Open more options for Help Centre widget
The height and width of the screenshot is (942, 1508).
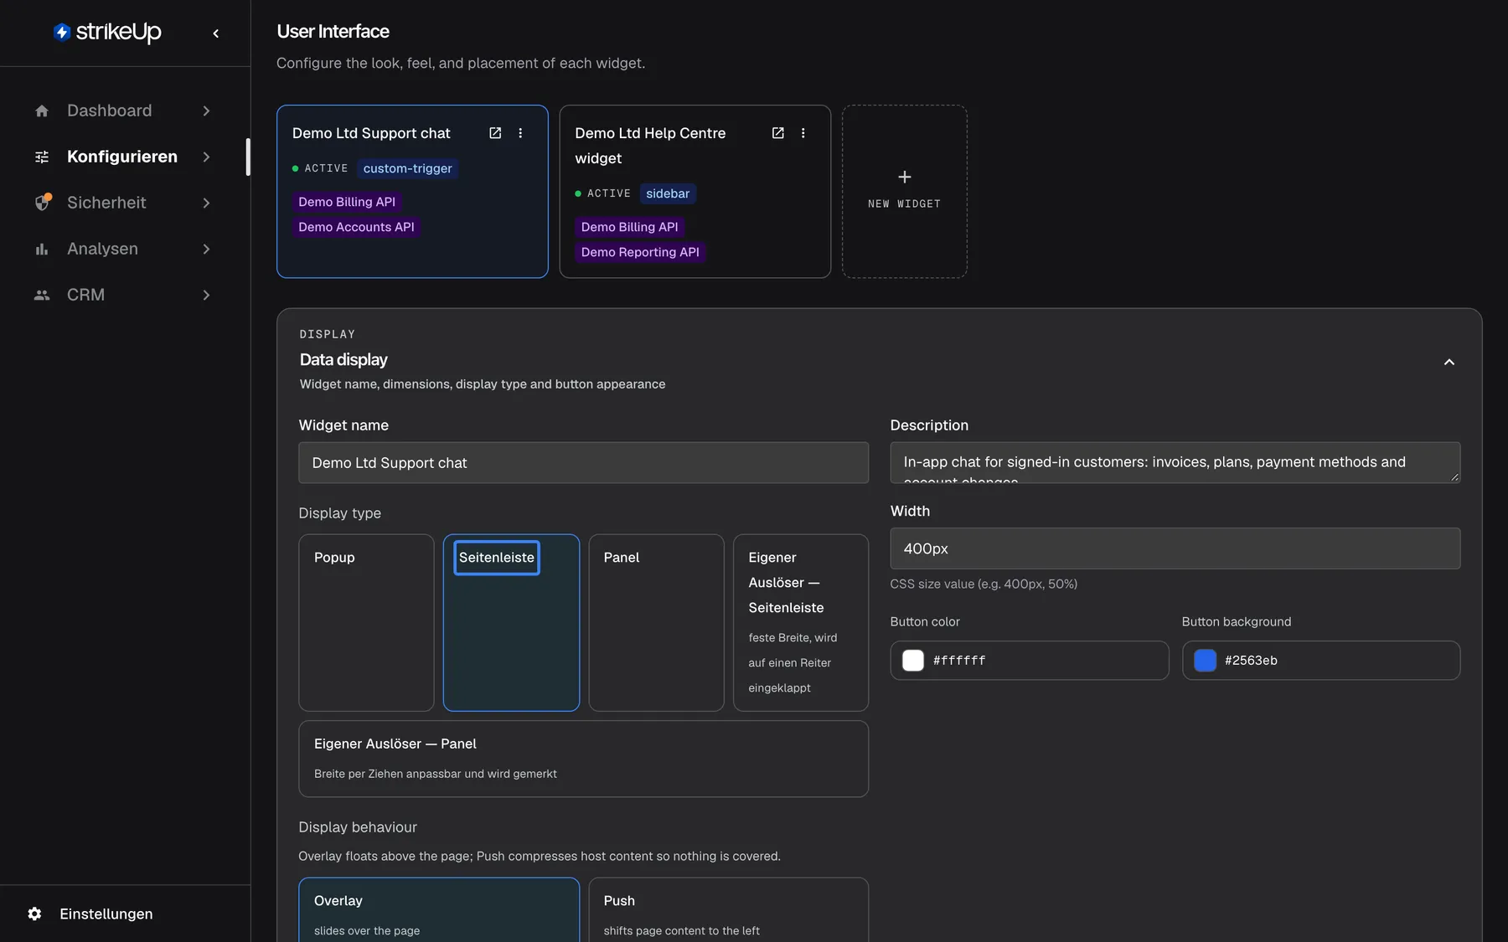click(803, 133)
